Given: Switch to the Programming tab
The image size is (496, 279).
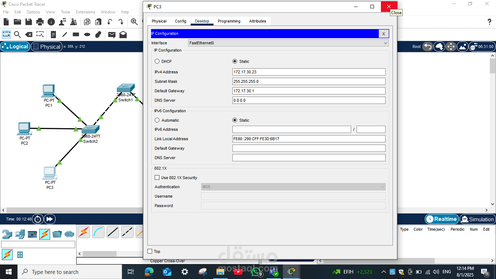Looking at the screenshot, I should click(229, 21).
